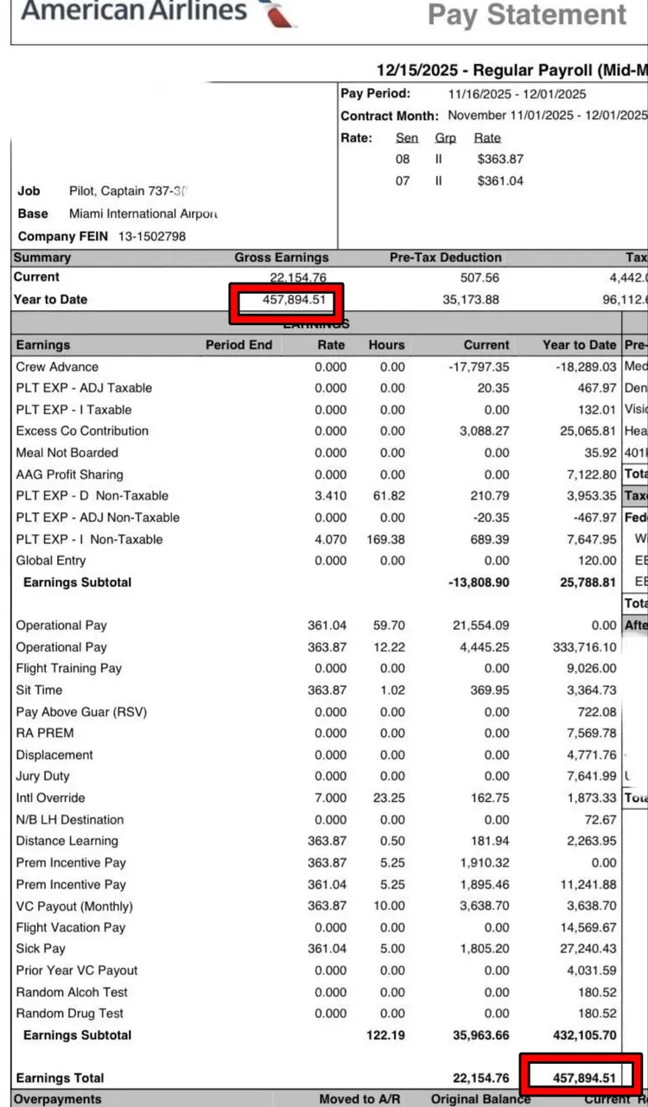Image resolution: width=648 pixels, height=1107 pixels.
Task: Click the Period End column header
Action: tap(238, 345)
